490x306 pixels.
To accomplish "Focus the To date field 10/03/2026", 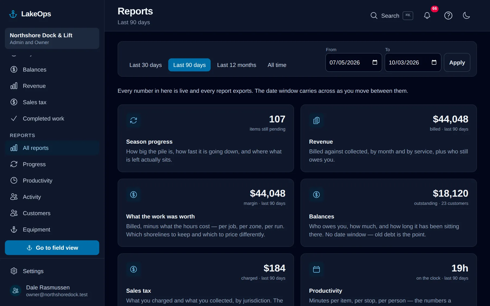I will point(413,62).
